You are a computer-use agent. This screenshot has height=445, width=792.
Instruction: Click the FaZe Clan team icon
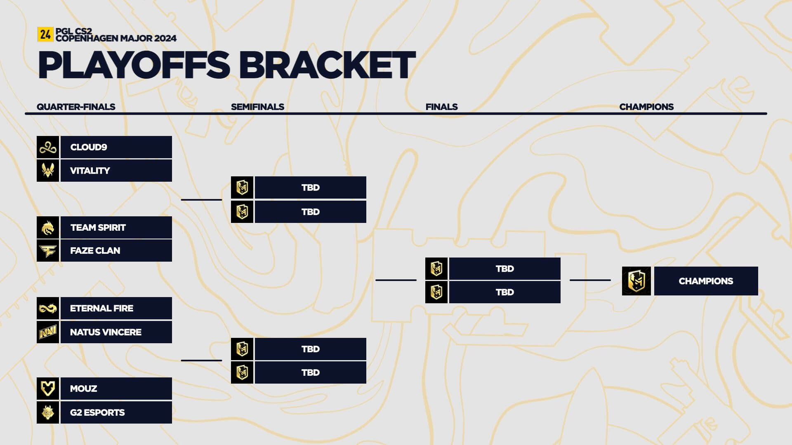click(x=48, y=251)
